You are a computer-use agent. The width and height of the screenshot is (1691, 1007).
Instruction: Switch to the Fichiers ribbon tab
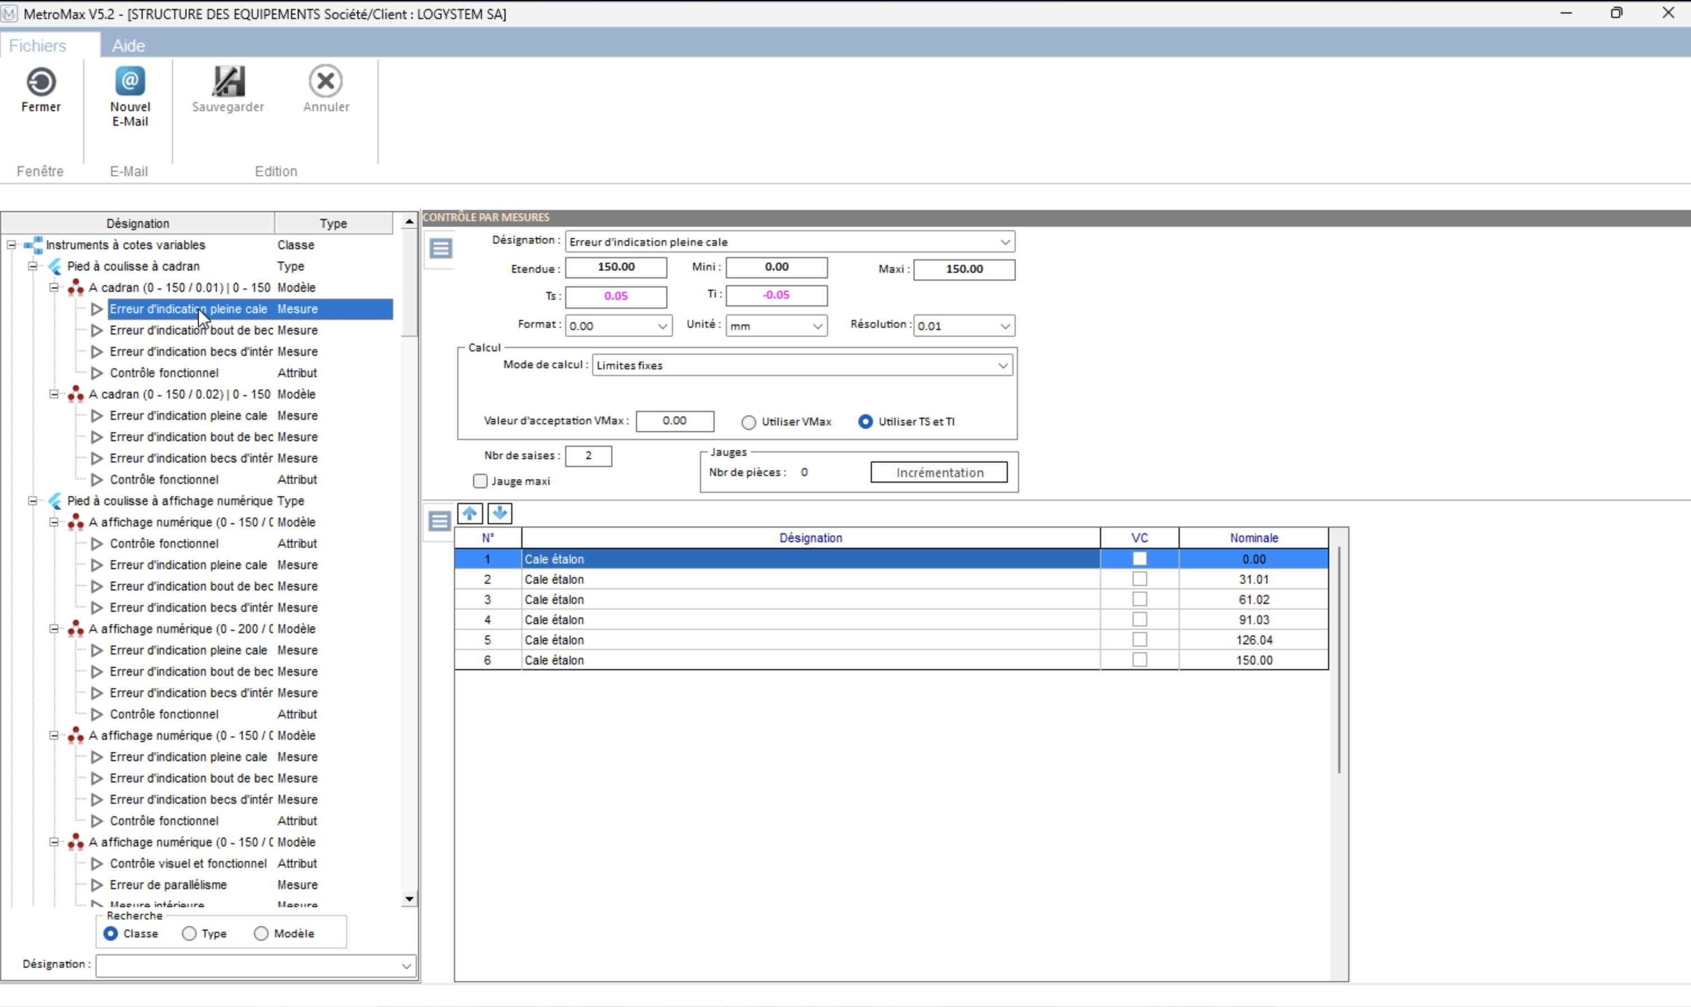pyautogui.click(x=38, y=45)
